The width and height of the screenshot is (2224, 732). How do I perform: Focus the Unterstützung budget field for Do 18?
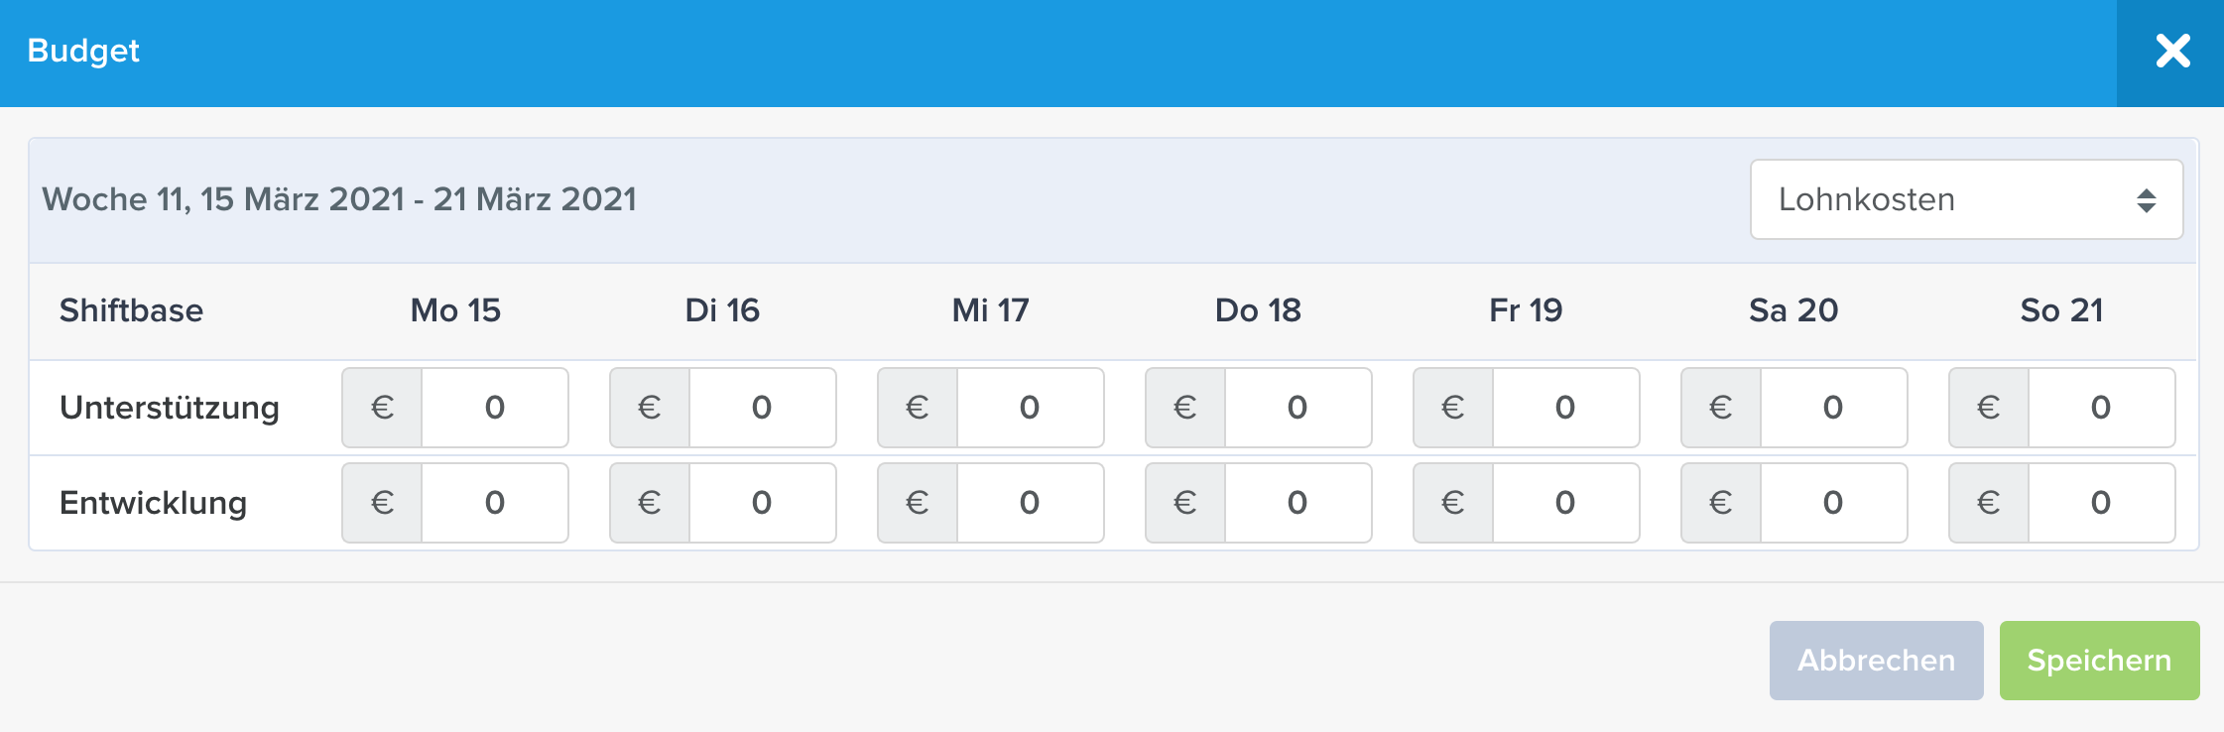1298,408
